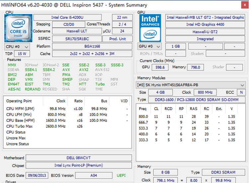Click the MMX feature label
The width and height of the screenshot is (249, 183).
click(x=12, y=65)
